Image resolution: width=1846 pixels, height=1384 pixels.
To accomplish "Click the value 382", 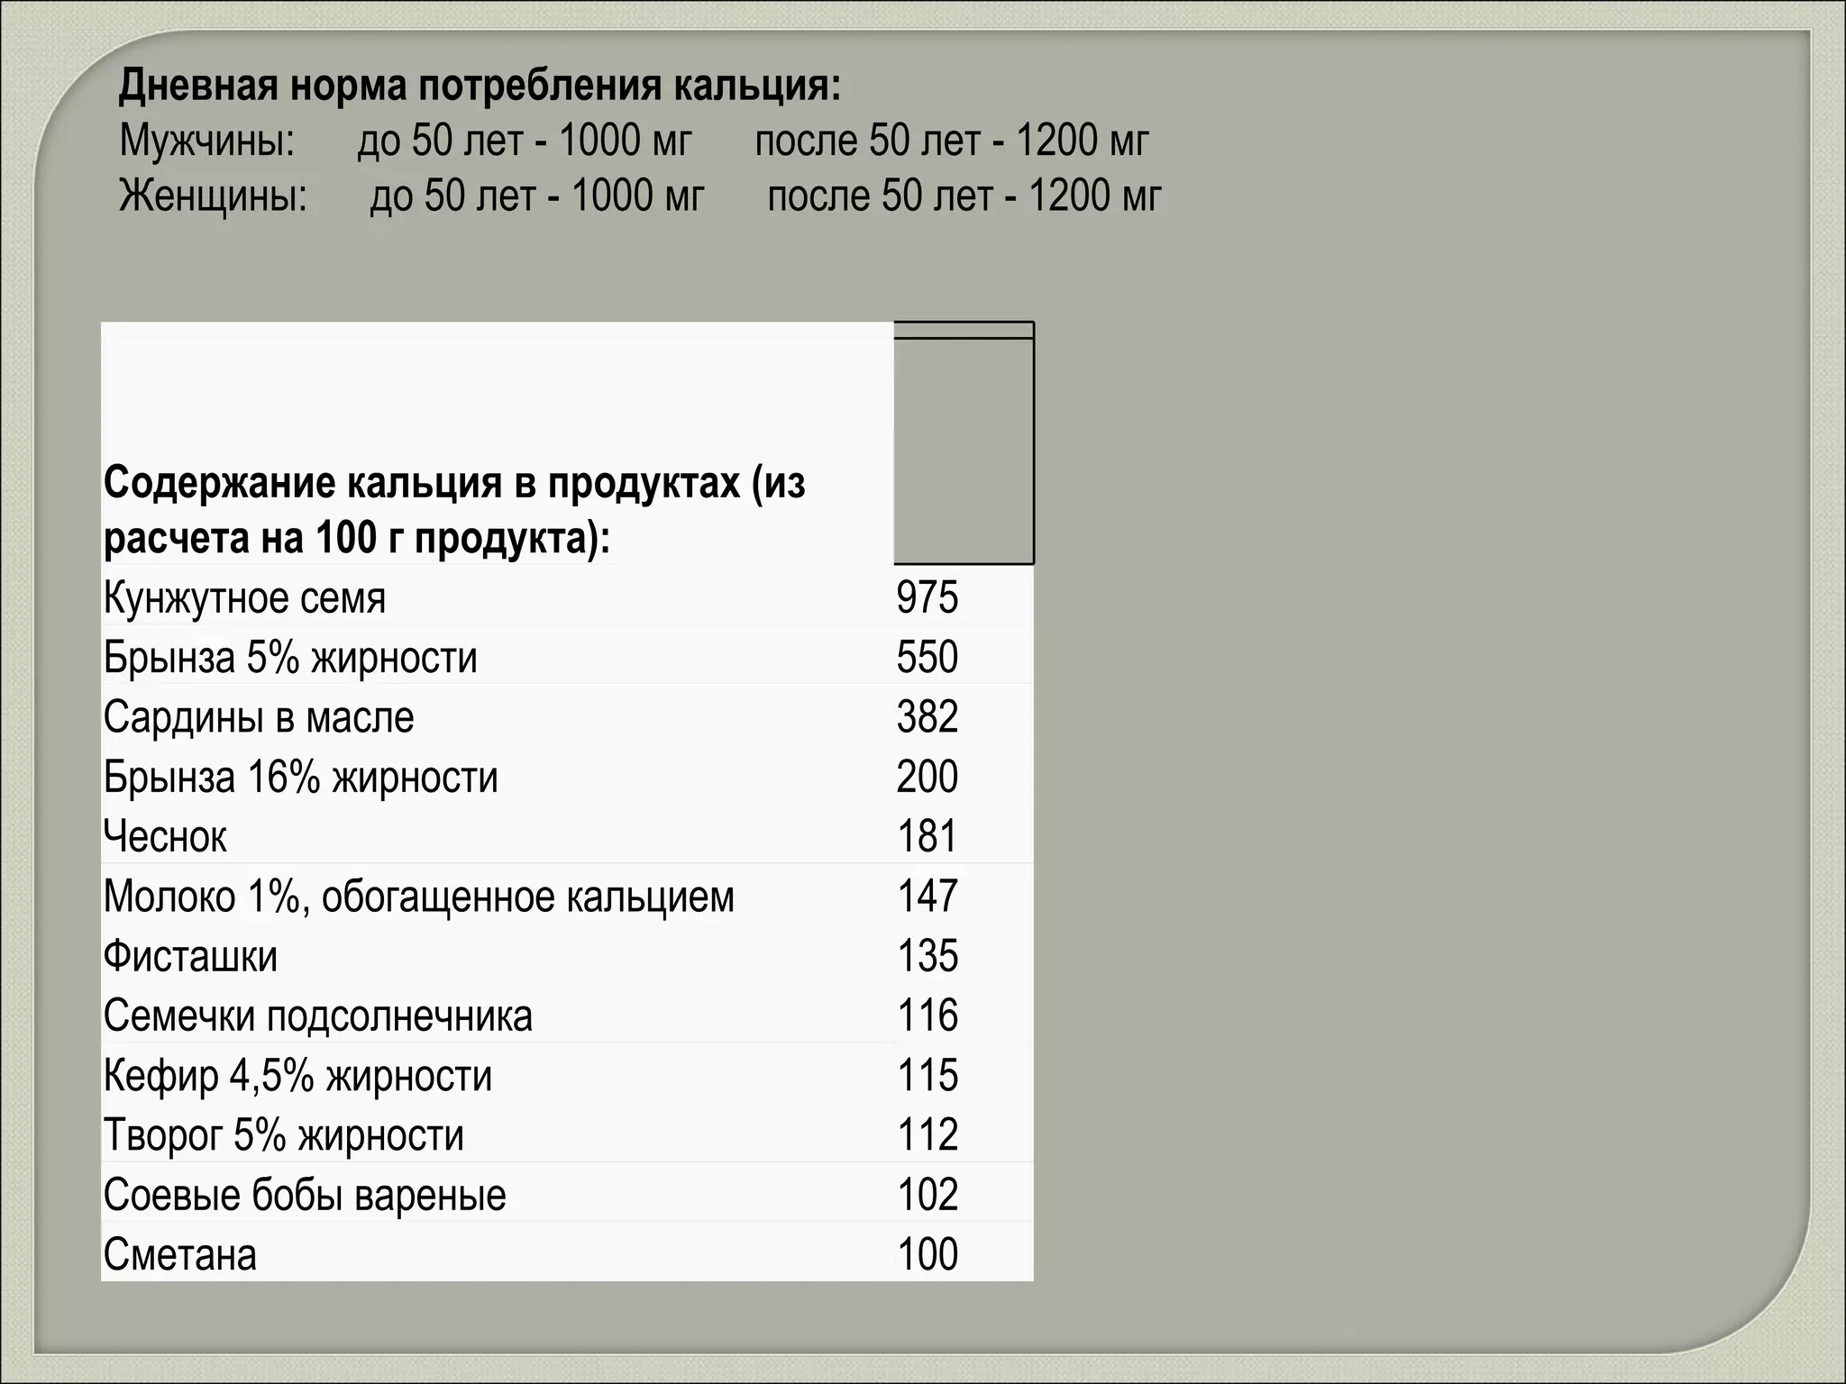I will [928, 717].
